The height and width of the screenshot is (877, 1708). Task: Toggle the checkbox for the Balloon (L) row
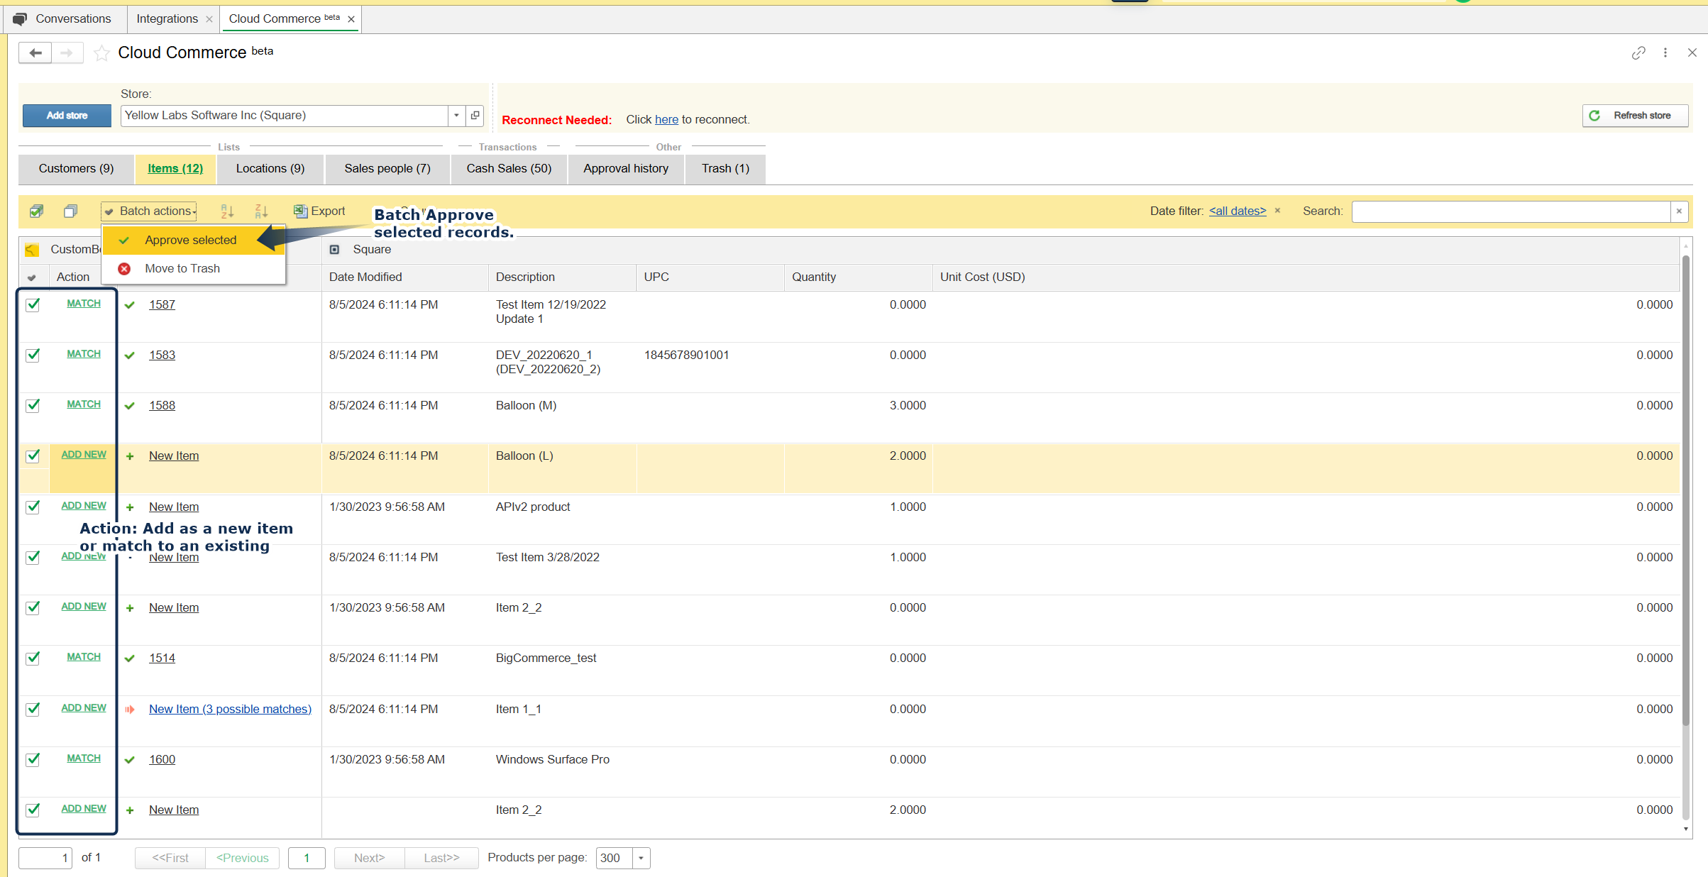pyautogui.click(x=33, y=456)
